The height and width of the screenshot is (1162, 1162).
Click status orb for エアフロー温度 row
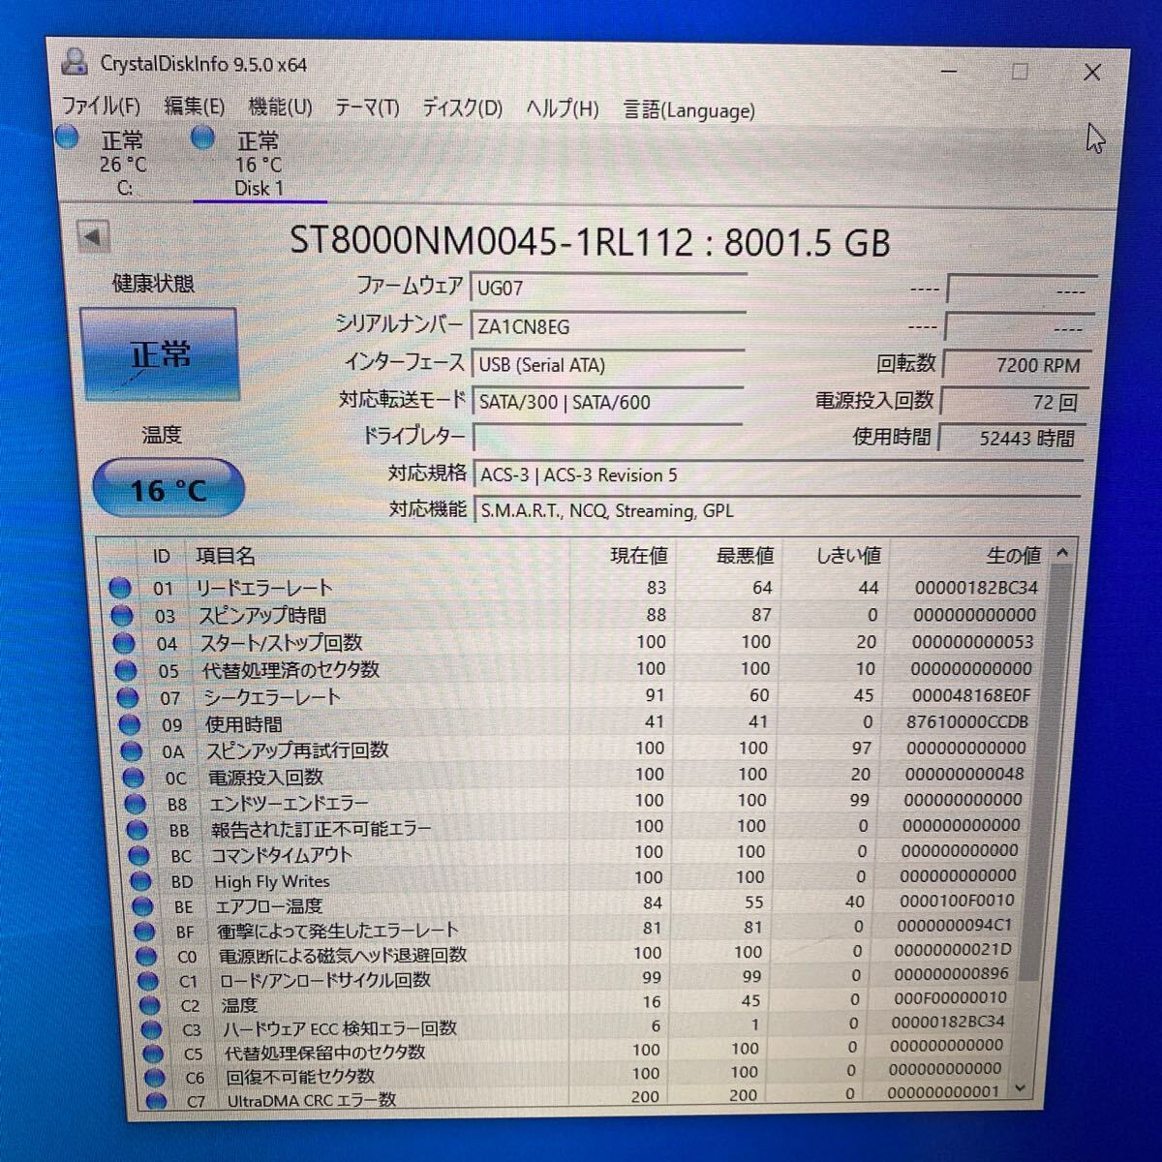[x=143, y=906]
